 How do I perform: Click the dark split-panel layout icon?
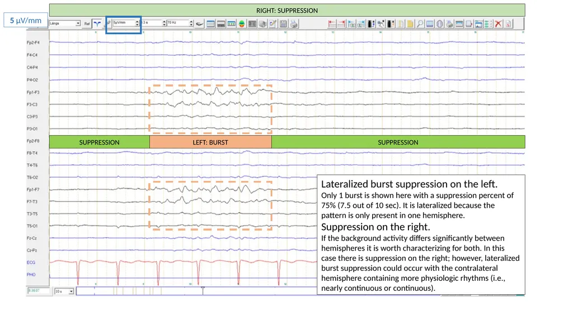click(x=220, y=24)
